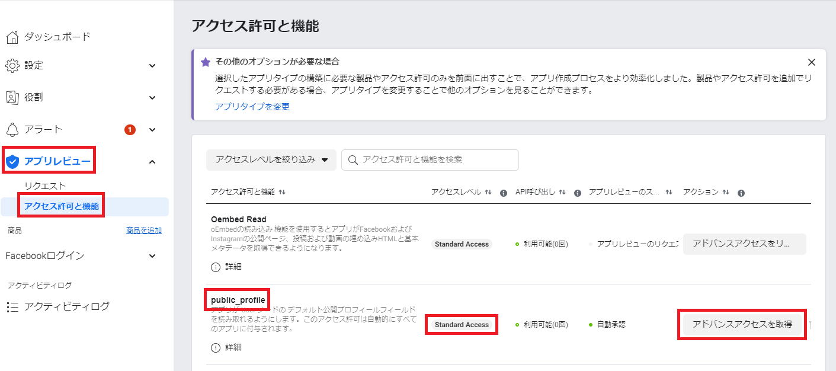This screenshot has width=836, height=371.
Task: Click the API呼び出し column header text
Action: coord(536,192)
